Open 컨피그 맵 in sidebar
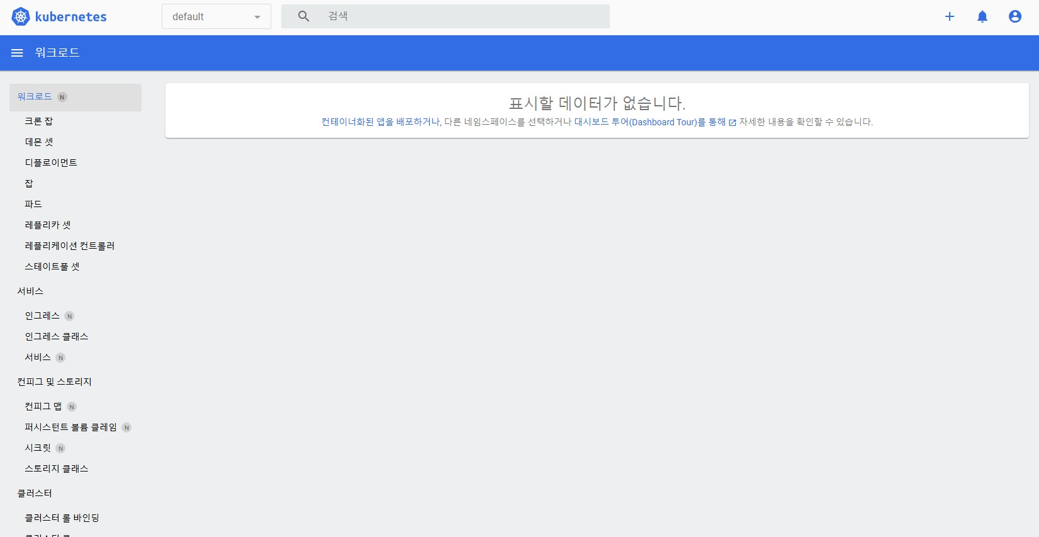This screenshot has width=1039, height=537. tap(43, 406)
